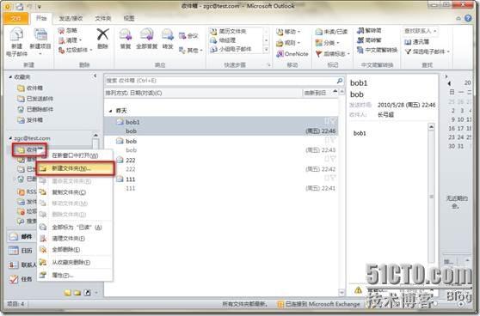Click the Reply (答复) ribbon icon
Viewport: 480px width, 316px height.
(x=126, y=39)
